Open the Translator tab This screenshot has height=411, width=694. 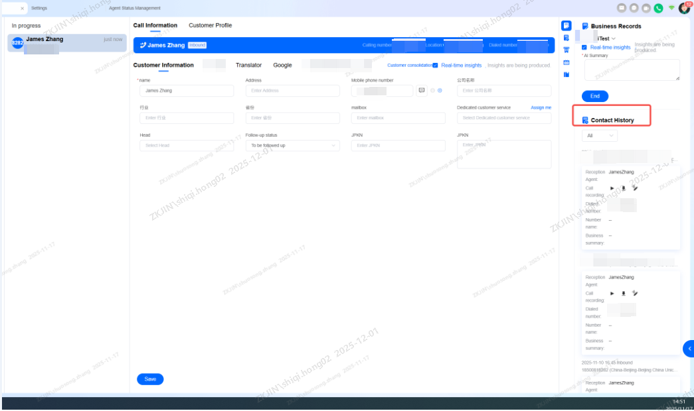(x=248, y=65)
